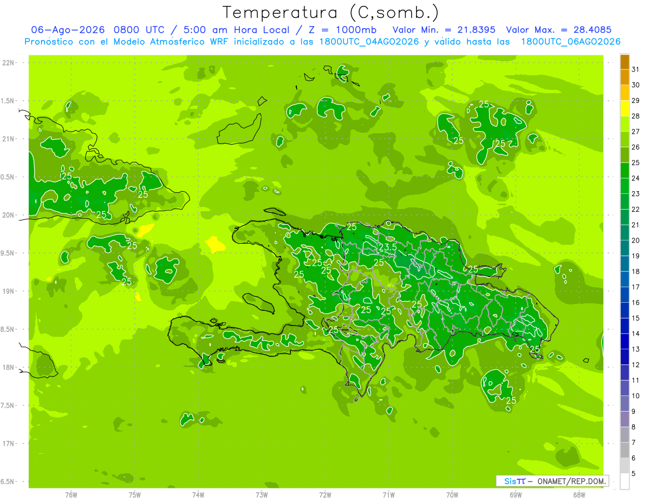650x502 pixels.
Task: Click the '68W' longitude axis label
Action: tap(579, 494)
